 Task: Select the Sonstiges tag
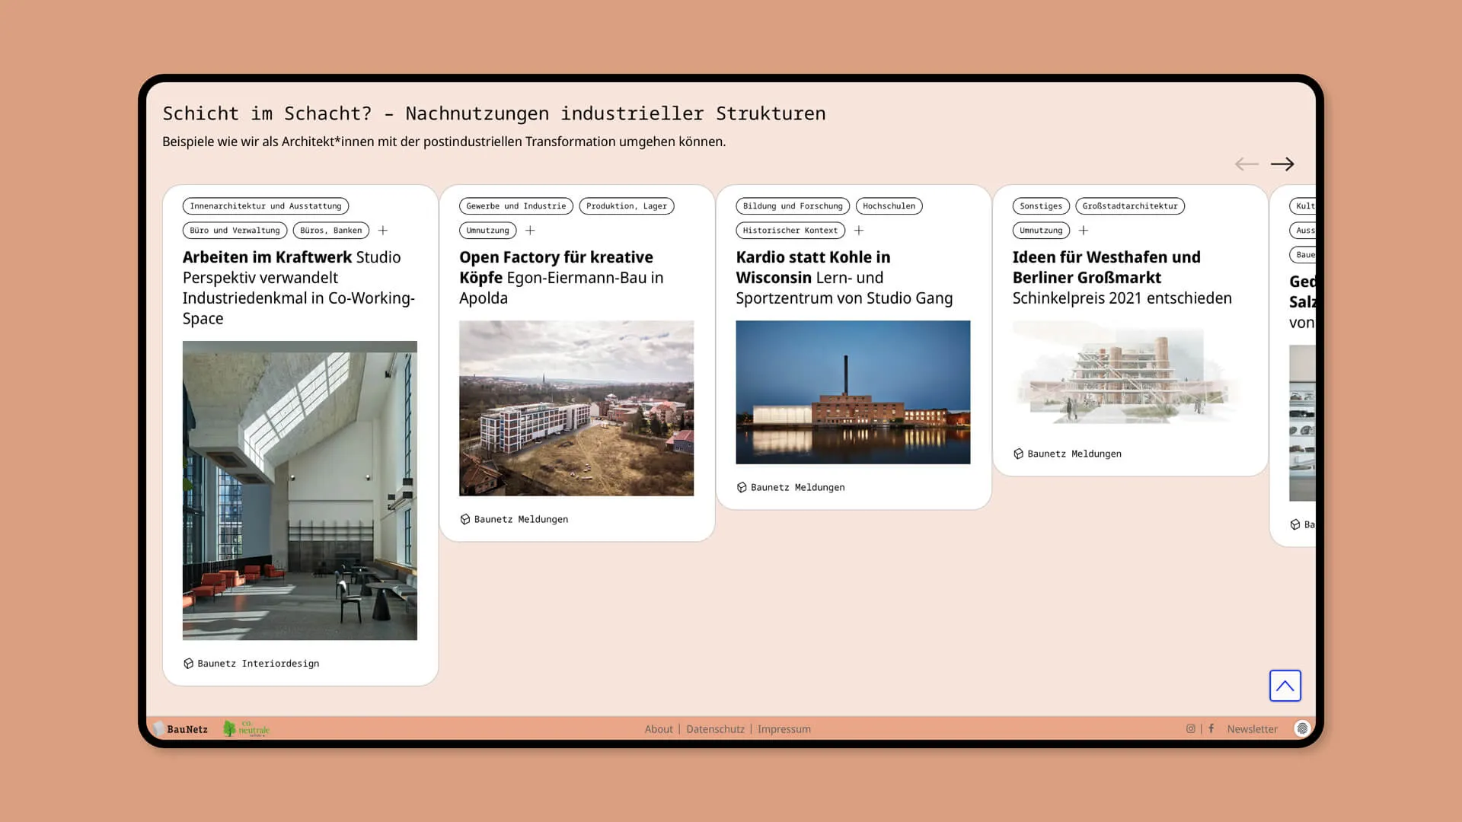[x=1041, y=206]
